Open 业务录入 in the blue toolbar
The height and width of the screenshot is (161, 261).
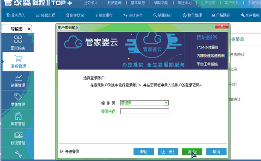[x=16, y=15]
